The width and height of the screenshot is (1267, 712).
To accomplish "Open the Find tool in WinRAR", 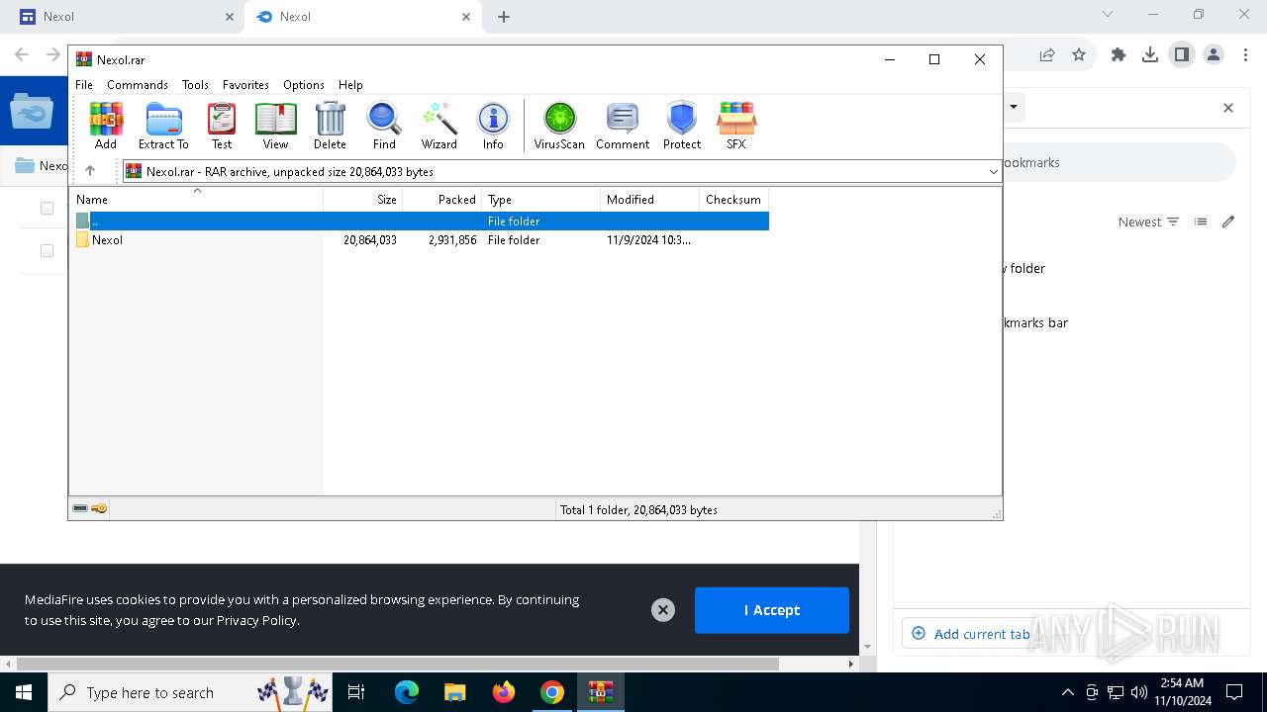I will click(384, 126).
